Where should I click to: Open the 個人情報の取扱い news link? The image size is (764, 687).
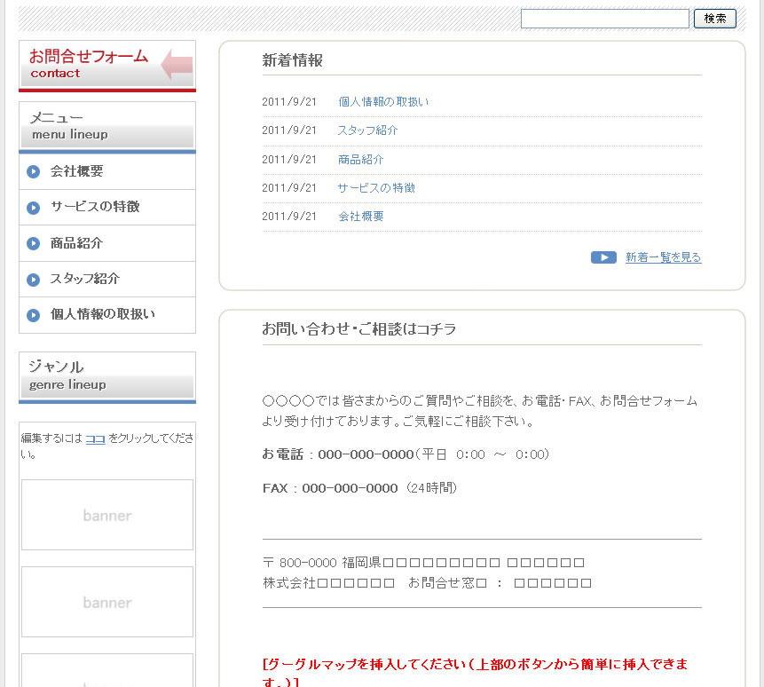[x=383, y=102]
